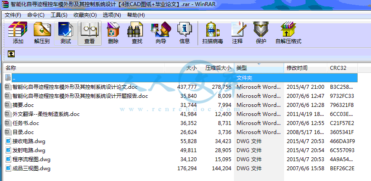This screenshot has width=371, height=181.
Task: Click CRC32 value BEF26C2E
Action: 342,169
